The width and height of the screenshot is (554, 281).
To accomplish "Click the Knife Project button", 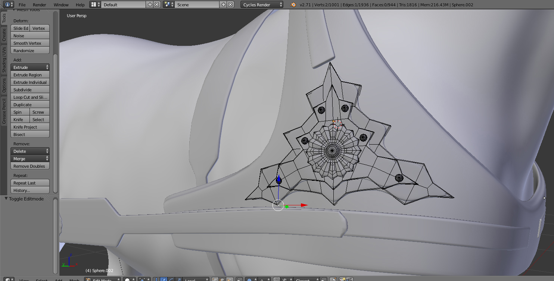I will tap(30, 127).
